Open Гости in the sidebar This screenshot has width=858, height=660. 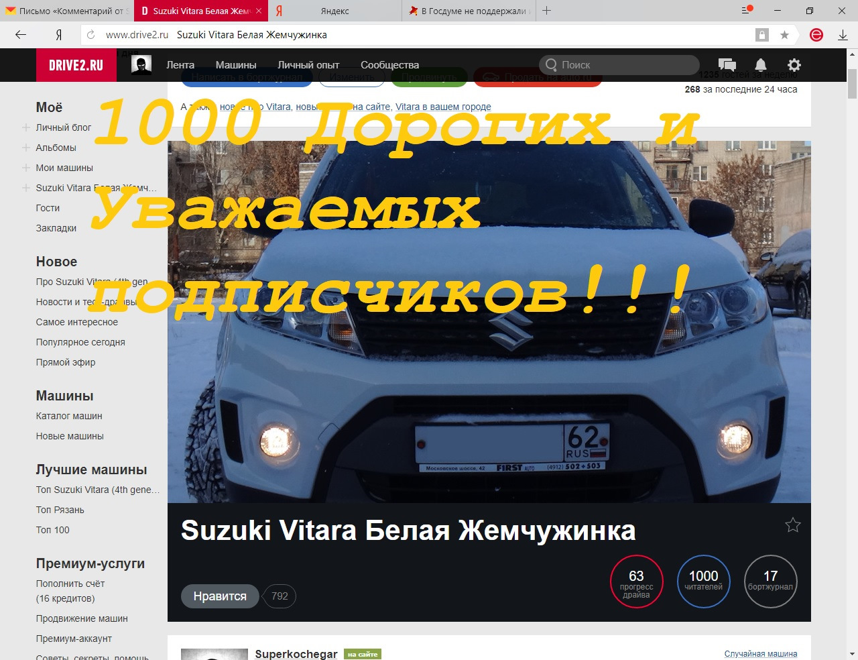[48, 208]
